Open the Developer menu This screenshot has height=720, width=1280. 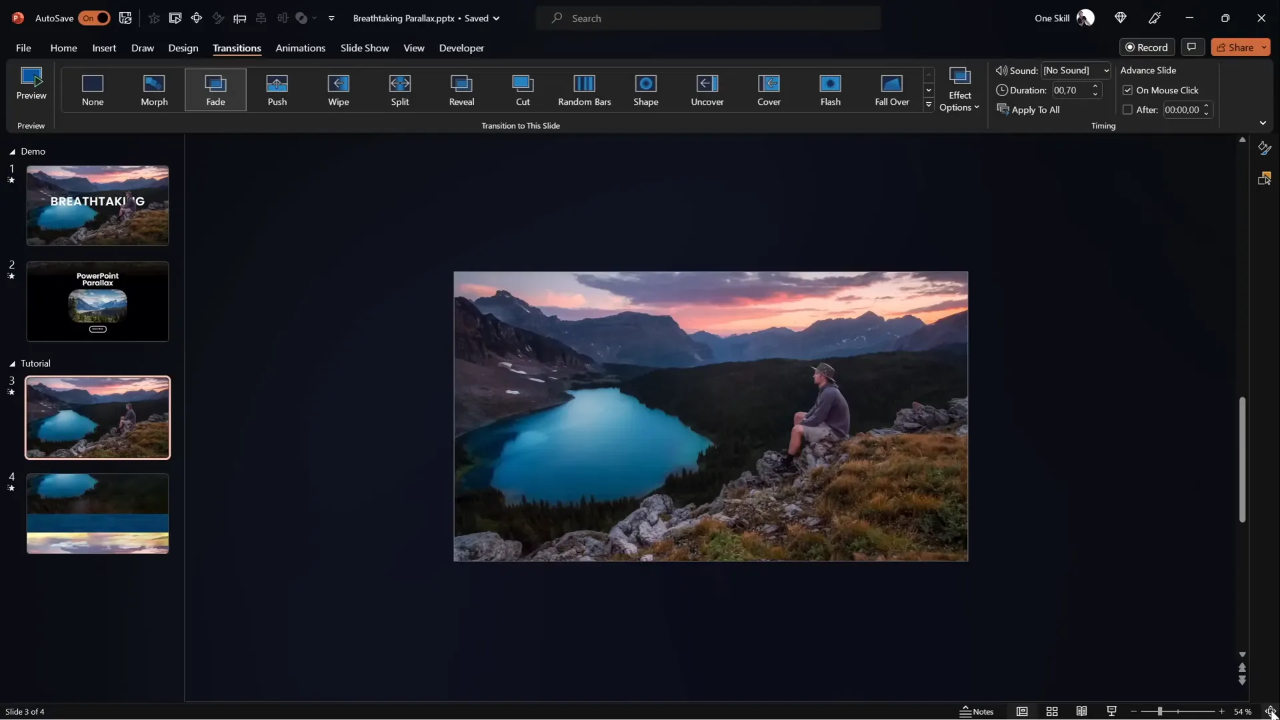[461, 48]
